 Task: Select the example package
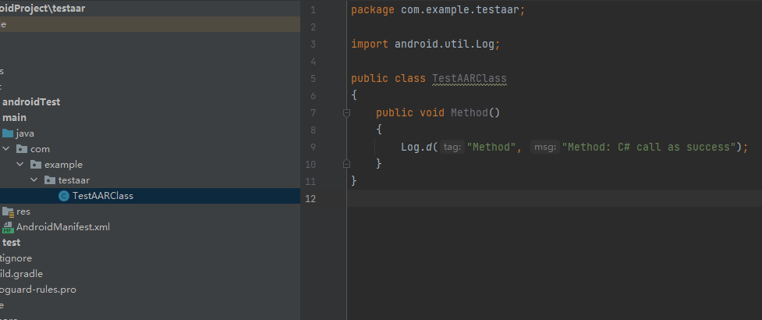[x=63, y=165]
